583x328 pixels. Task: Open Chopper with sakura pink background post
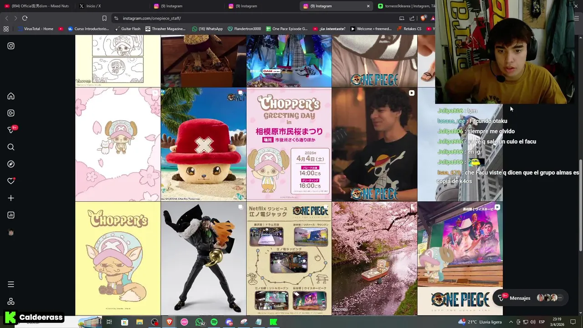(x=118, y=144)
